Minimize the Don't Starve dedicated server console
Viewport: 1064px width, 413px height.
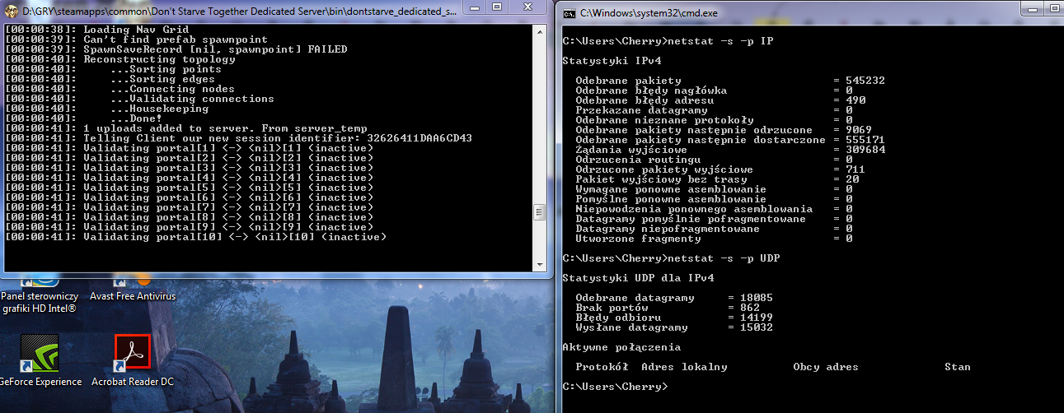pos(474,8)
